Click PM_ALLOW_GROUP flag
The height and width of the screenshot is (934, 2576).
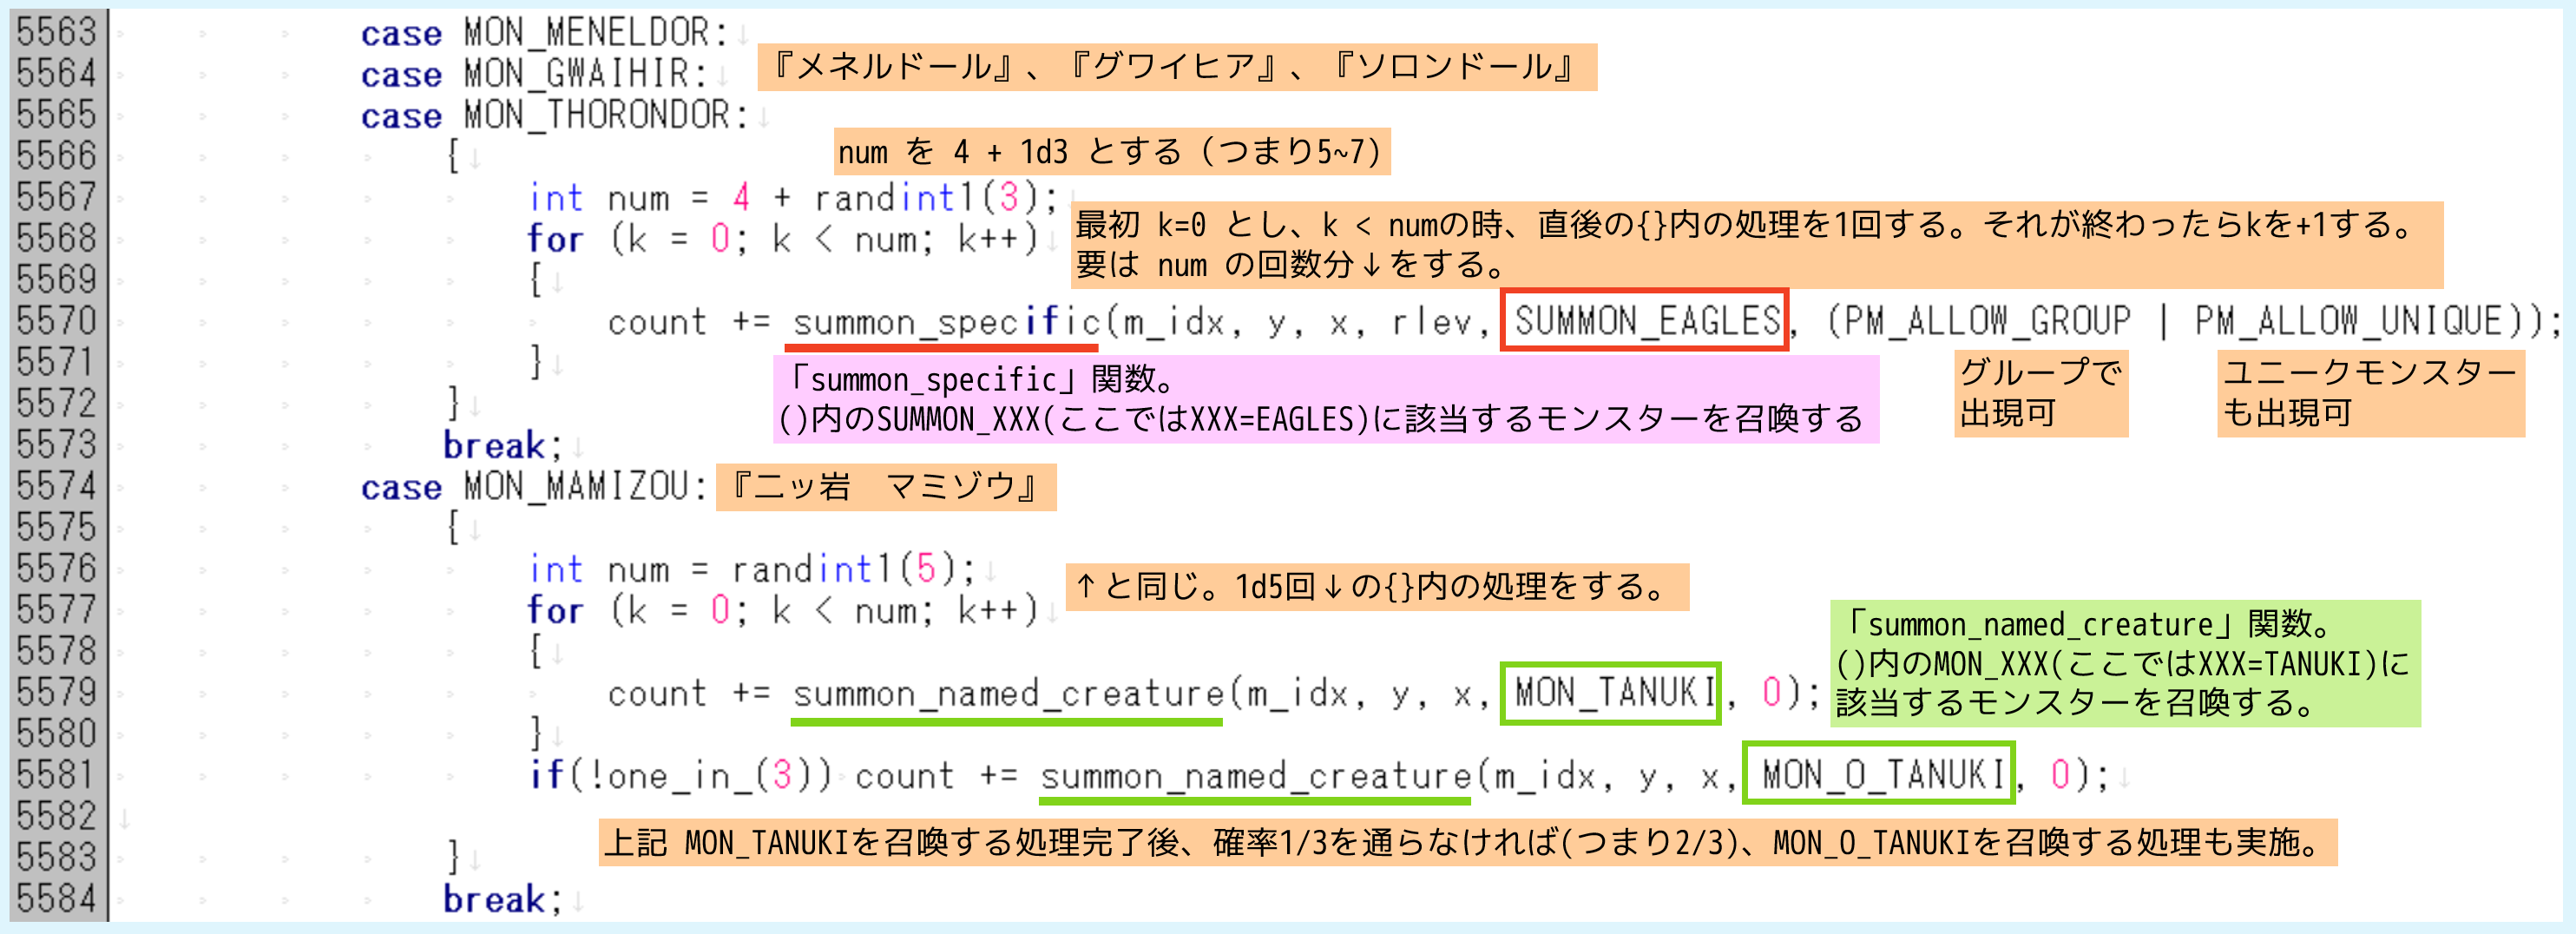[x=1988, y=321]
